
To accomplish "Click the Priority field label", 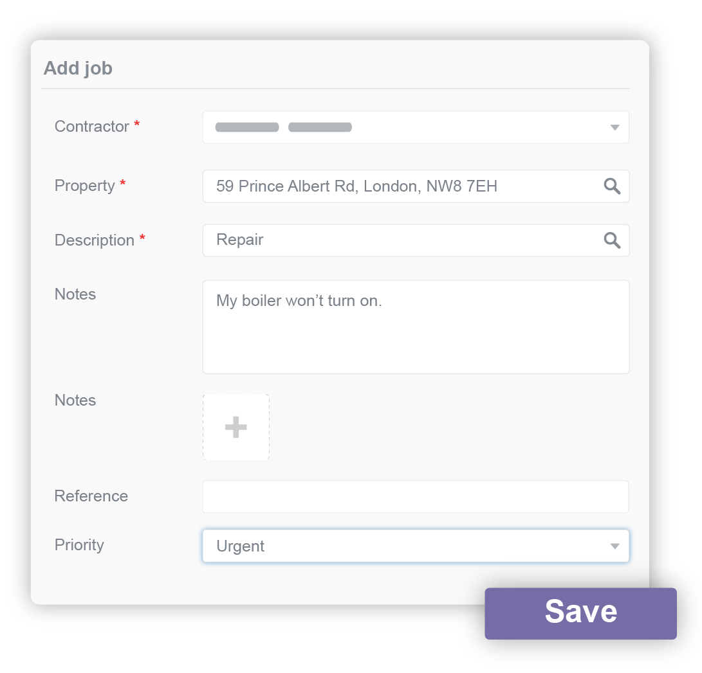I will (79, 545).
